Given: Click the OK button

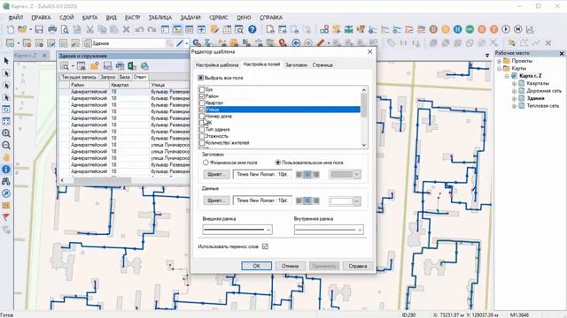Looking at the screenshot, I should pos(256,266).
